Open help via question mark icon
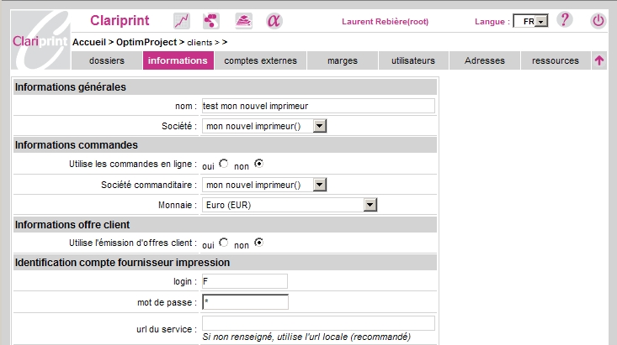 [565, 21]
